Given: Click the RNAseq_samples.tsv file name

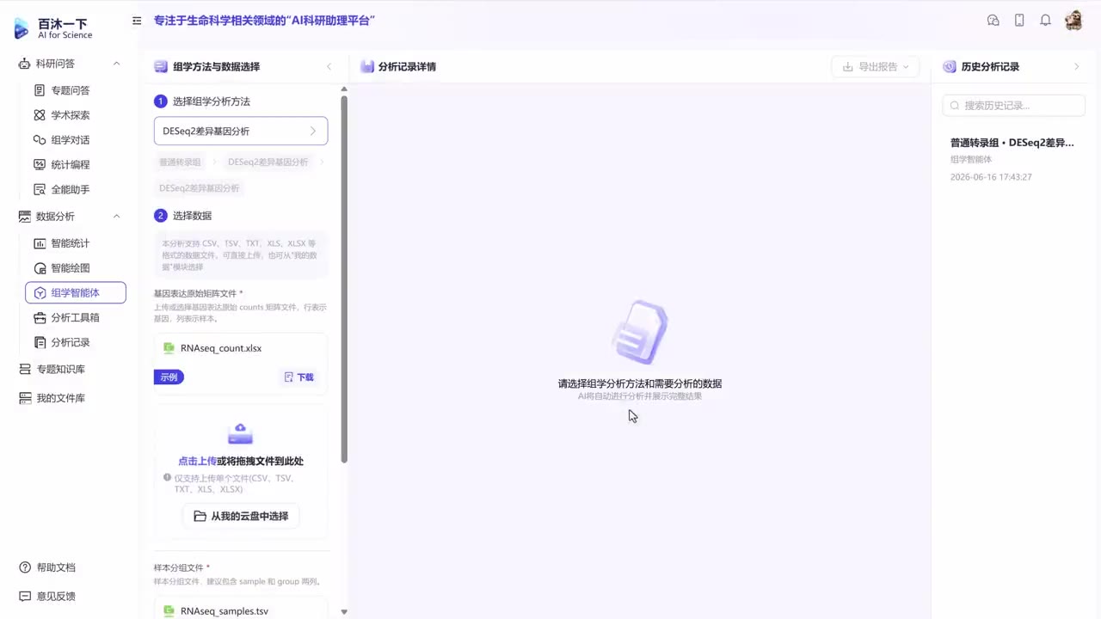Looking at the screenshot, I should click(x=225, y=611).
